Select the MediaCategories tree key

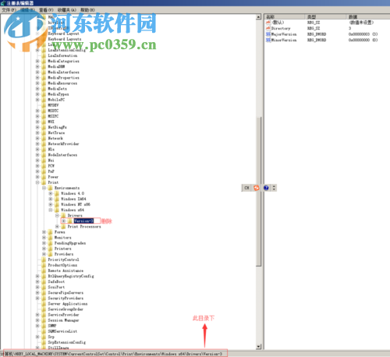point(64,62)
